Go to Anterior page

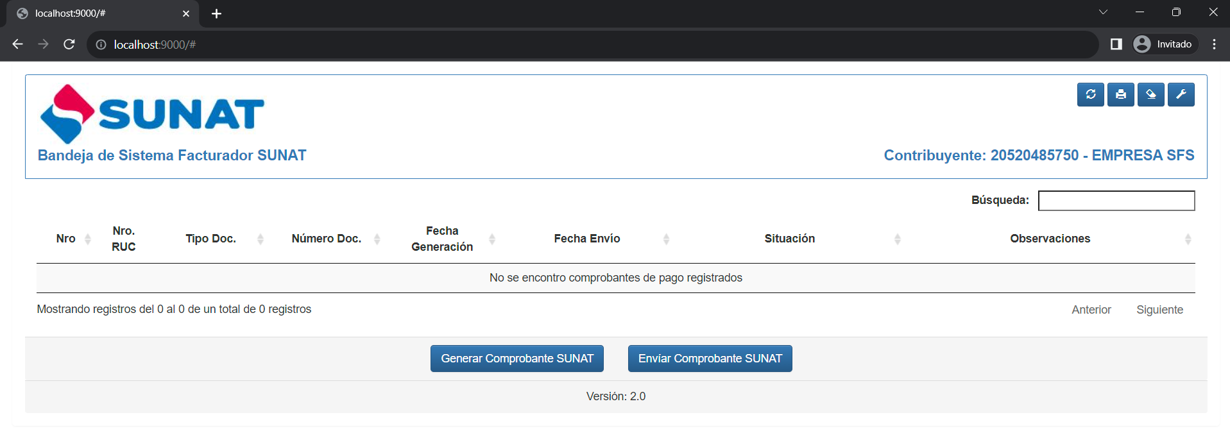coord(1091,310)
